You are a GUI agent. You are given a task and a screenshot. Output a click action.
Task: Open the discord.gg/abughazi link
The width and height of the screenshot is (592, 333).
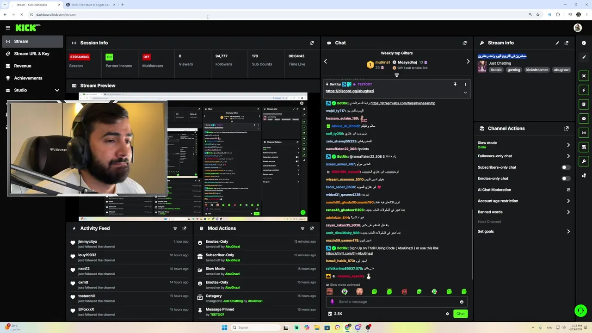coord(350,91)
